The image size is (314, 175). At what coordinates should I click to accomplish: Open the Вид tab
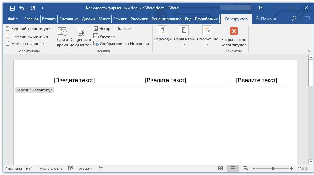click(x=188, y=19)
